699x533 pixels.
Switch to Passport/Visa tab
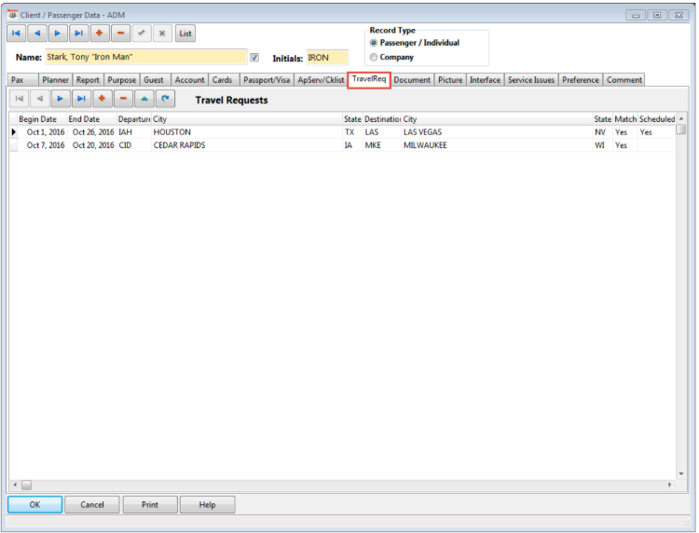pos(267,80)
